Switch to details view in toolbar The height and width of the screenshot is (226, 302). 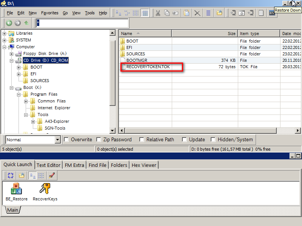[x=145, y=13]
